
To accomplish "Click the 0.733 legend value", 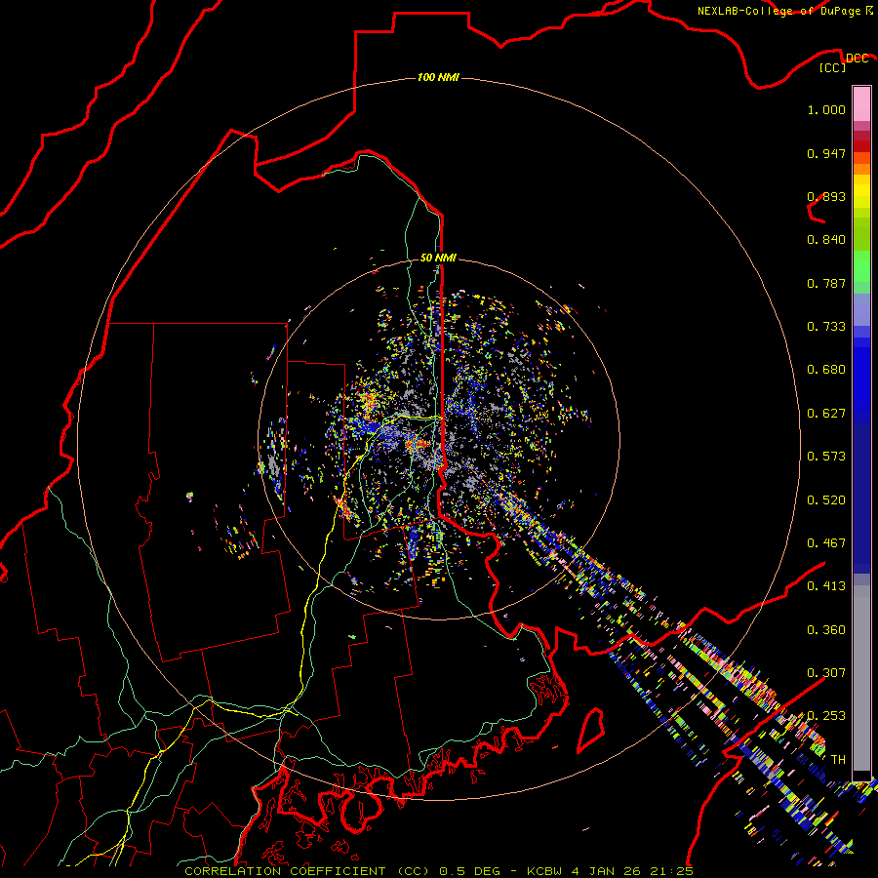I will [826, 327].
